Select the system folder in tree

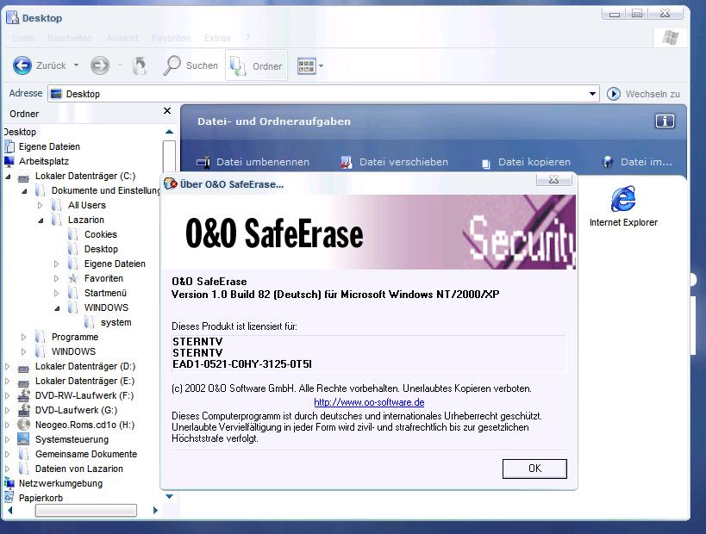point(116,323)
